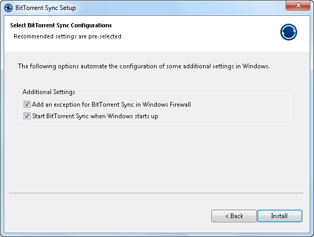Start installation with Install button

click(x=280, y=216)
